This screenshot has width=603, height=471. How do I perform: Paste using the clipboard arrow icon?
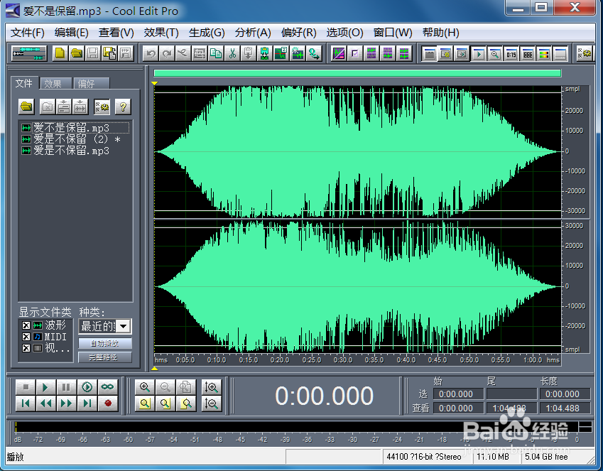click(x=249, y=53)
